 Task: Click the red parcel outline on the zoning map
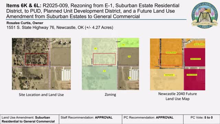point(104,59)
